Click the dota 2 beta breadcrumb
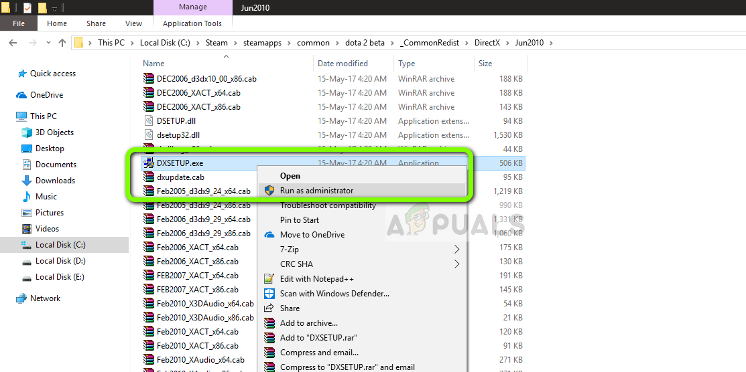 point(364,43)
